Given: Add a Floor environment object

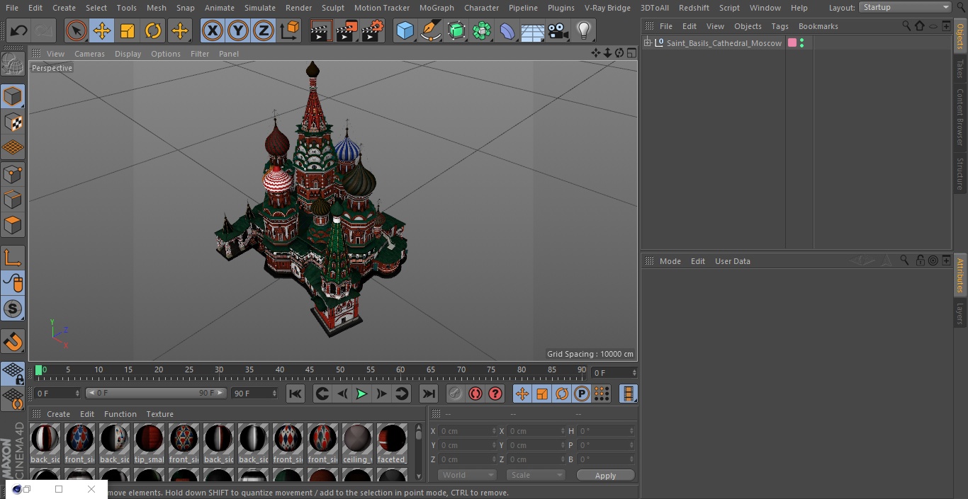Looking at the screenshot, I should pos(533,30).
